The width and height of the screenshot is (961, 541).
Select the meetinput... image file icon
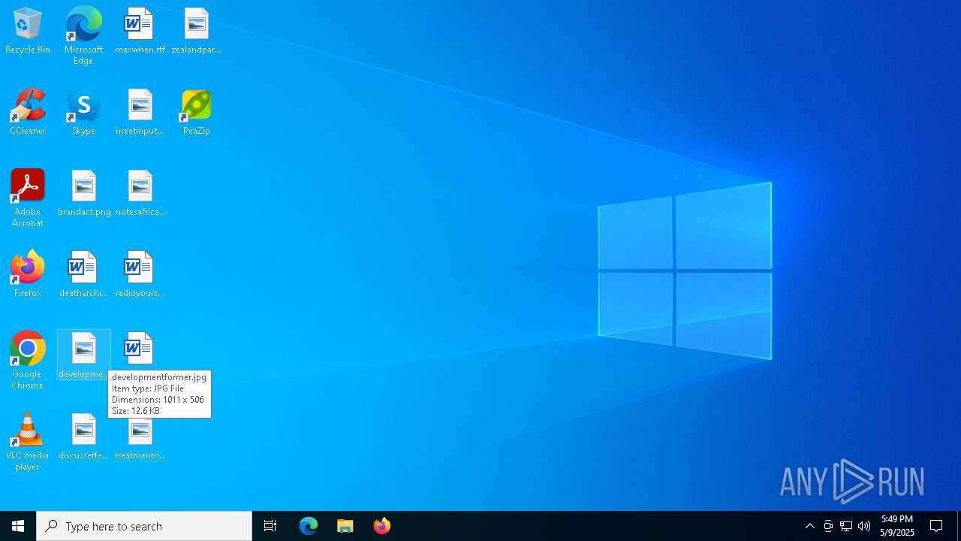click(x=140, y=113)
